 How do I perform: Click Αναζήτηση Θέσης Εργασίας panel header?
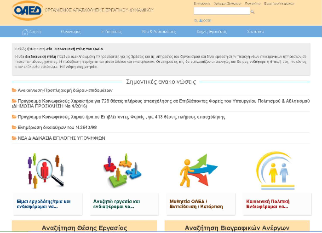[84, 228]
